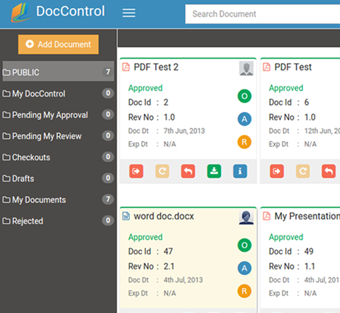Click the Add Document button

[x=59, y=44]
